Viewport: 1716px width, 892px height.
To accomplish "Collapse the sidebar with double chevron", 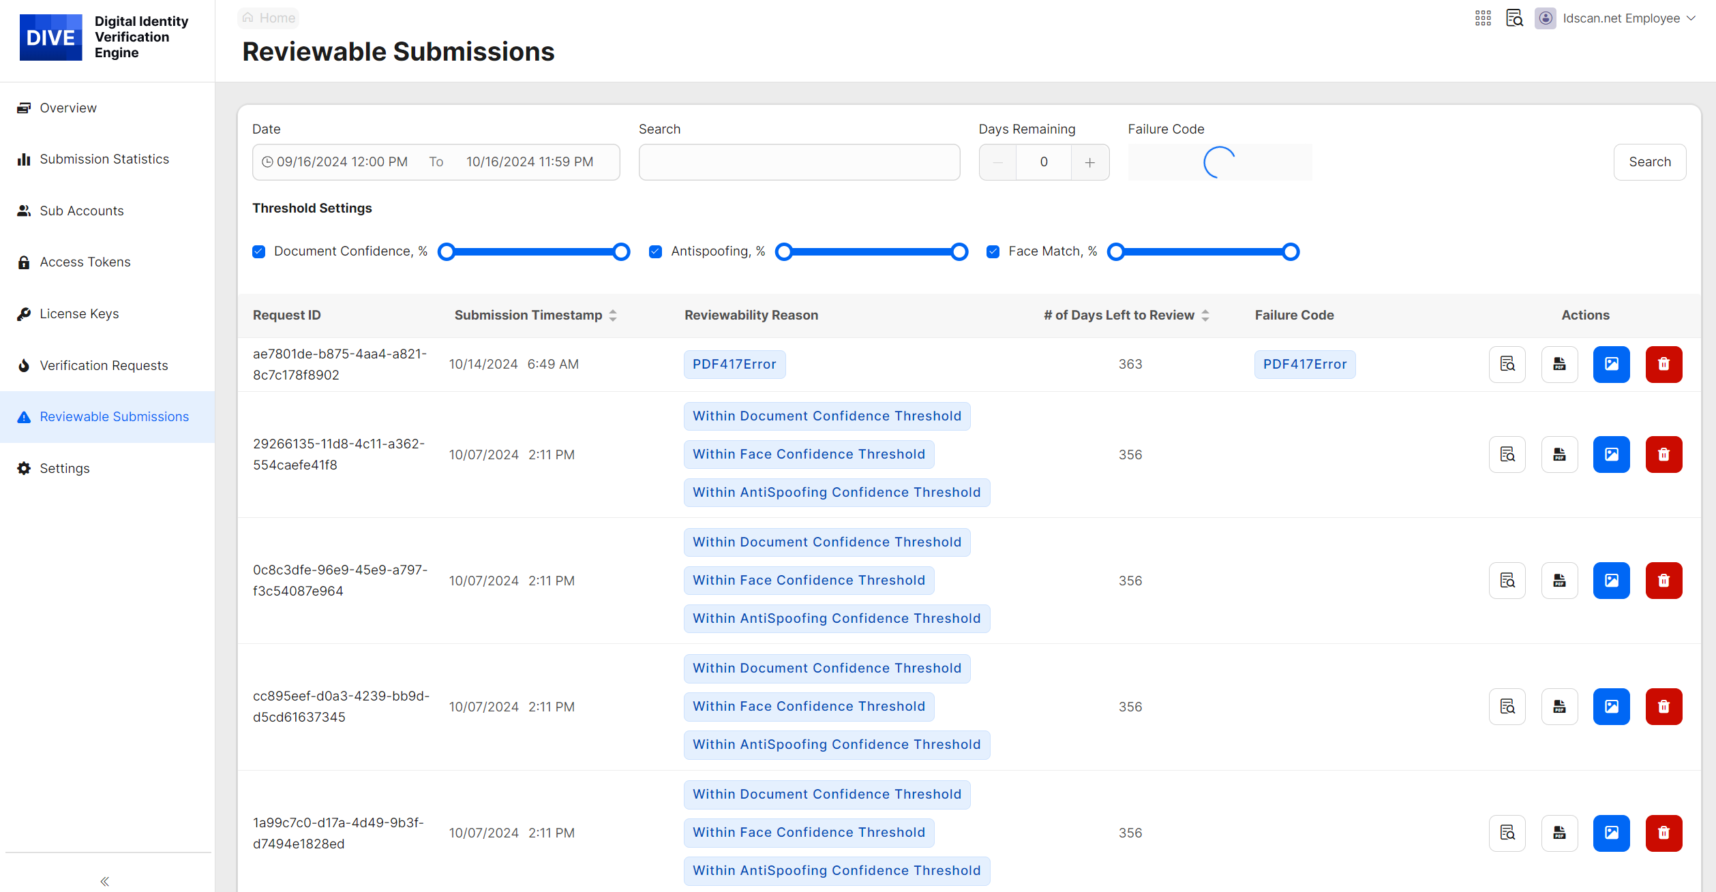I will point(104,881).
